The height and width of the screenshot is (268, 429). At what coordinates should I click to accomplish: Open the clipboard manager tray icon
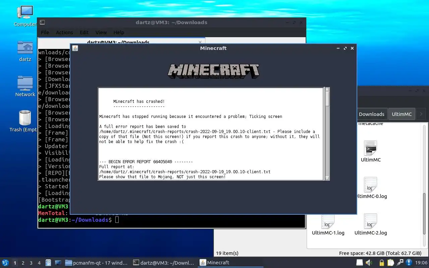point(390,263)
